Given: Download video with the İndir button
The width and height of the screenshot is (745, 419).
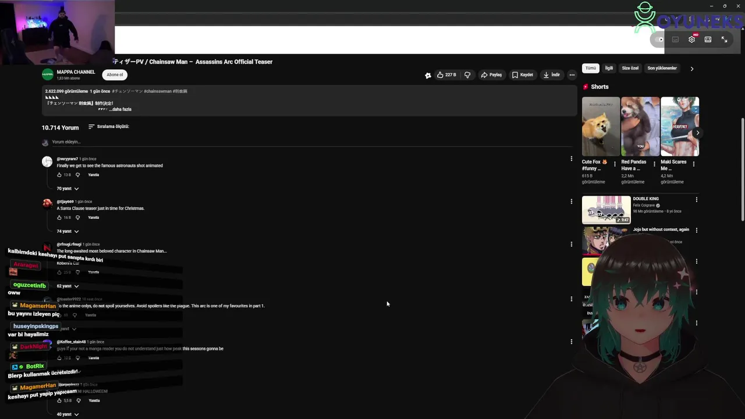Looking at the screenshot, I should [x=551, y=74].
